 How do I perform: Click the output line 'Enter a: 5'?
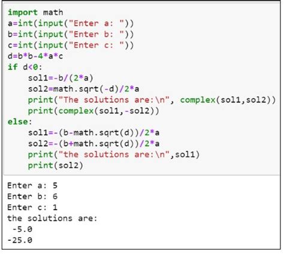pyautogui.click(x=32, y=186)
